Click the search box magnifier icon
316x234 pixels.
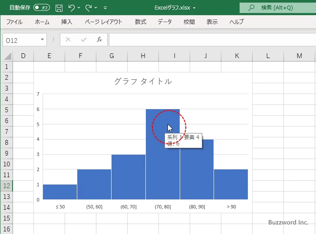click(251, 8)
